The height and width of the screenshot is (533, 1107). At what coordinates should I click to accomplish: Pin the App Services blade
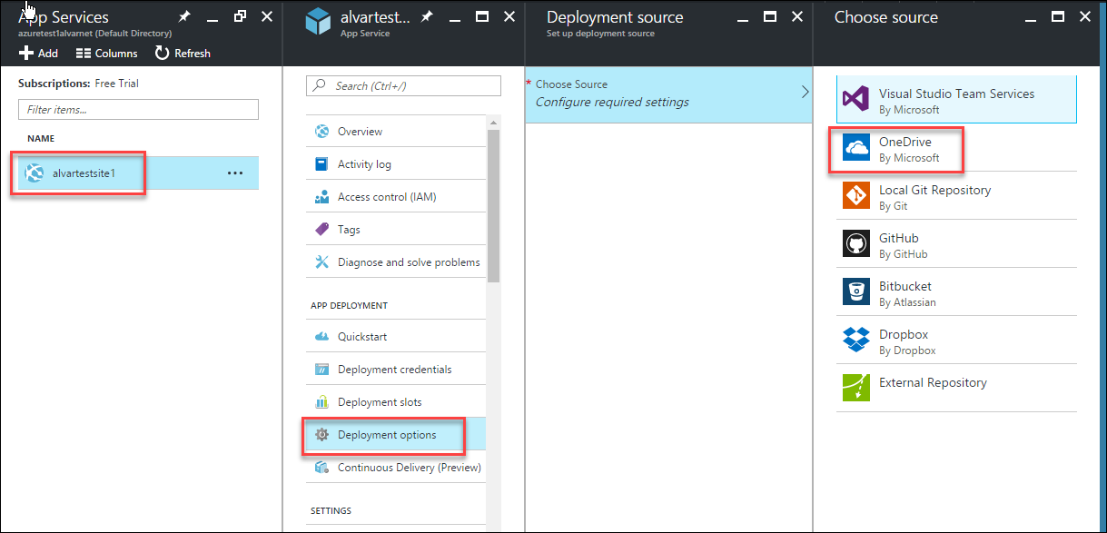point(184,16)
